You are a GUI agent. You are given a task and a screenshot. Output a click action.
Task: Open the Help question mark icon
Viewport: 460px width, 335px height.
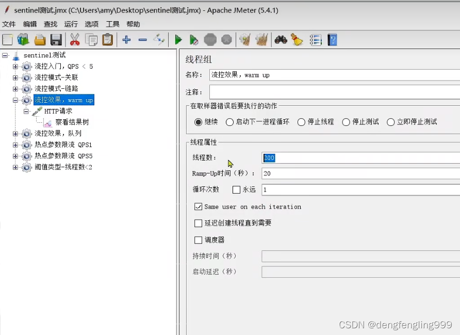point(332,40)
